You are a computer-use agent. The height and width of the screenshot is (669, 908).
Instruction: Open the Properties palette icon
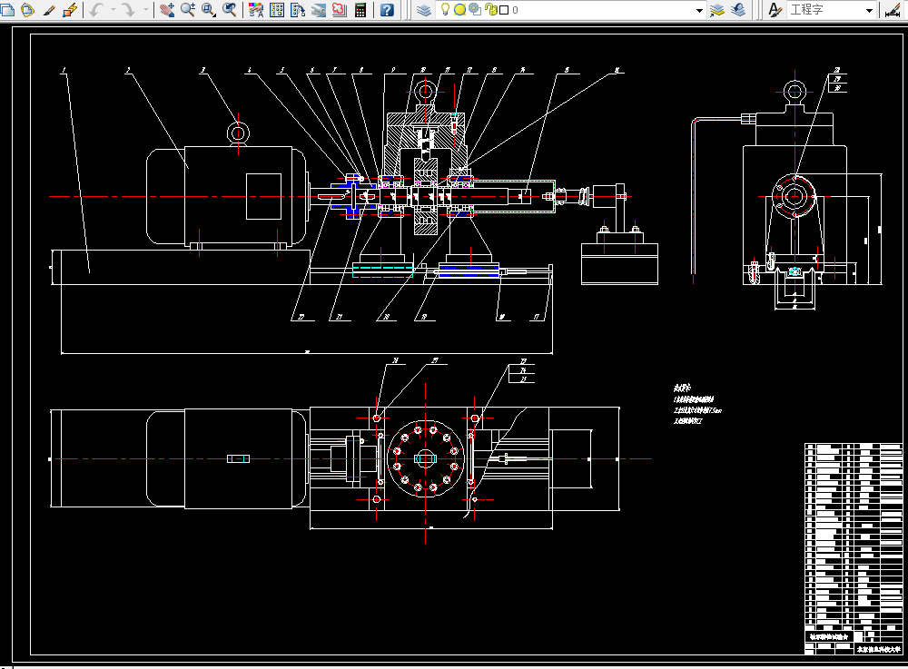tap(255, 10)
